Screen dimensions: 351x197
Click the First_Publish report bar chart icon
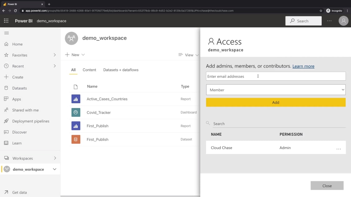[x=76, y=126]
